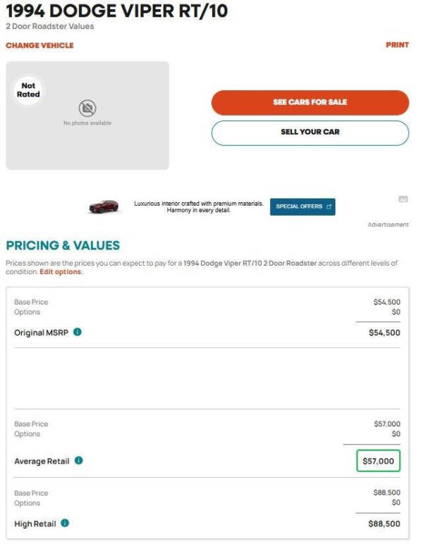Click the Advertisement label under the ad
Screen dimensions: 423x549
[x=388, y=225]
